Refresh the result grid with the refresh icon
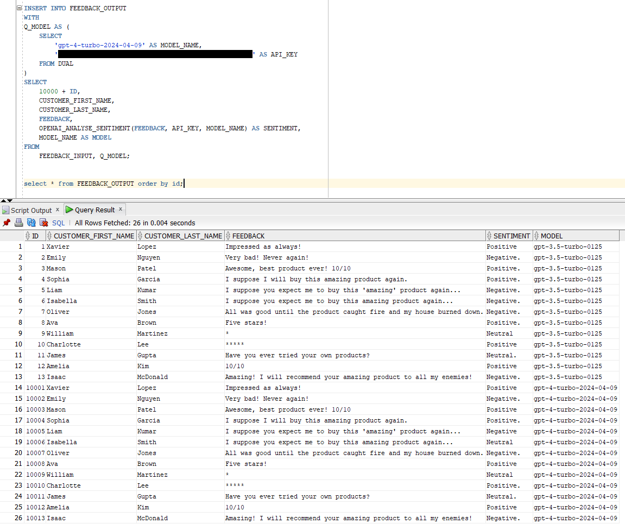 (x=31, y=223)
